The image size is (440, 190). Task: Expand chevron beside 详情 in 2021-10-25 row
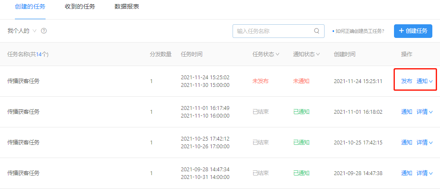431,143
